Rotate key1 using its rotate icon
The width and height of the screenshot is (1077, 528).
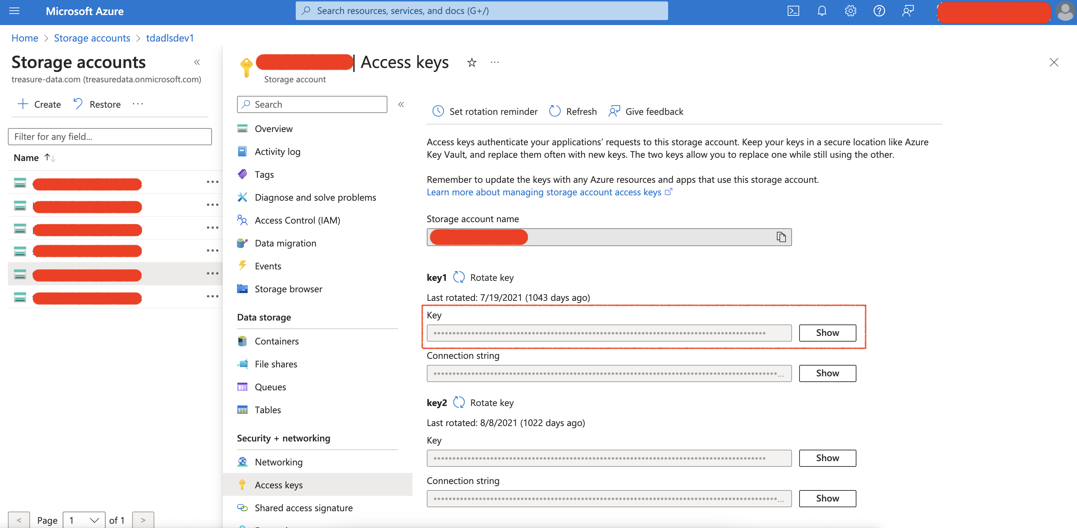tap(459, 277)
